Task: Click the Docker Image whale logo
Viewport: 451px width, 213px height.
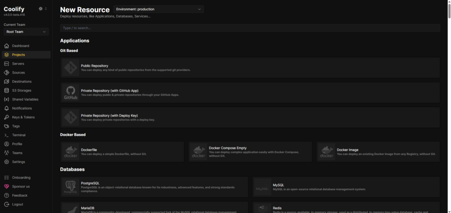Action: [327, 152]
